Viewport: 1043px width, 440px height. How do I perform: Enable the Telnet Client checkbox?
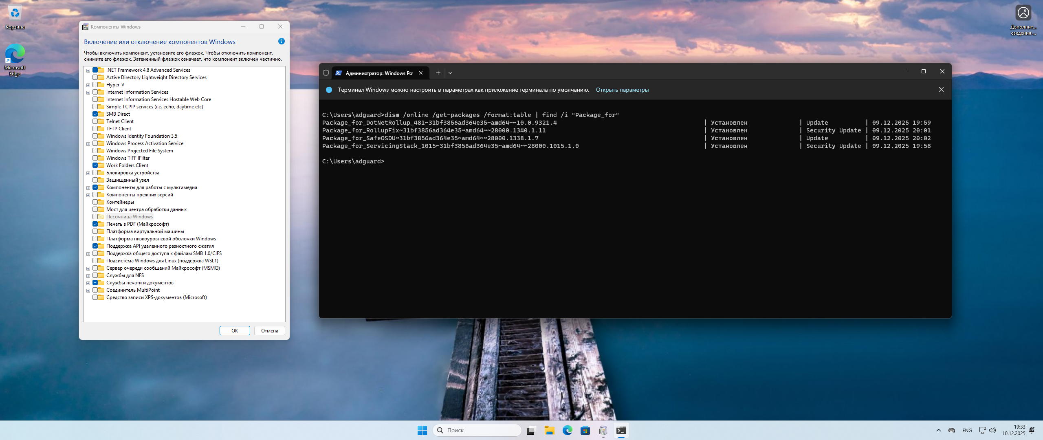click(x=95, y=121)
